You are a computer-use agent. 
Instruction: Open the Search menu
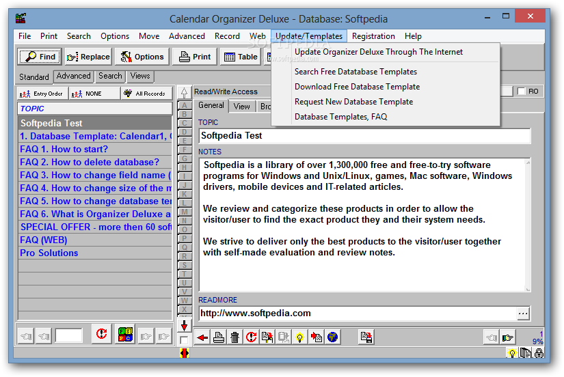click(x=79, y=36)
